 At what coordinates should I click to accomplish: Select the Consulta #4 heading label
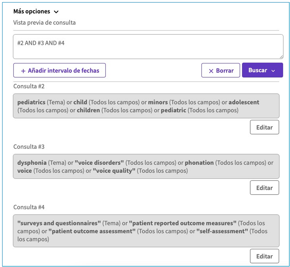coord(29,207)
